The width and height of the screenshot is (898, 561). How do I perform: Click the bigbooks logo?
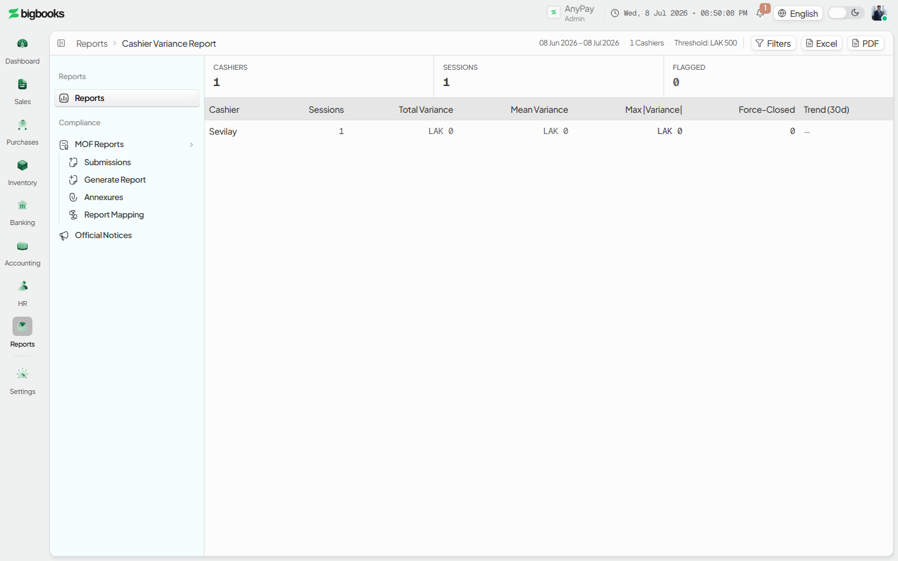[36, 13]
